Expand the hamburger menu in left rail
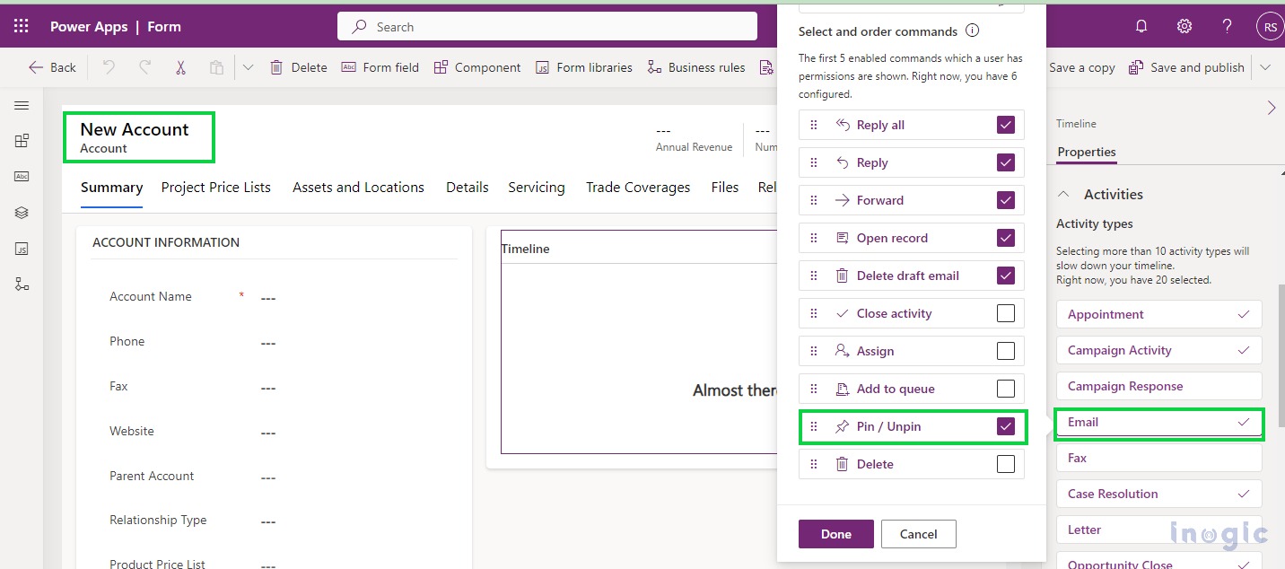1285x569 pixels. pos(22,105)
